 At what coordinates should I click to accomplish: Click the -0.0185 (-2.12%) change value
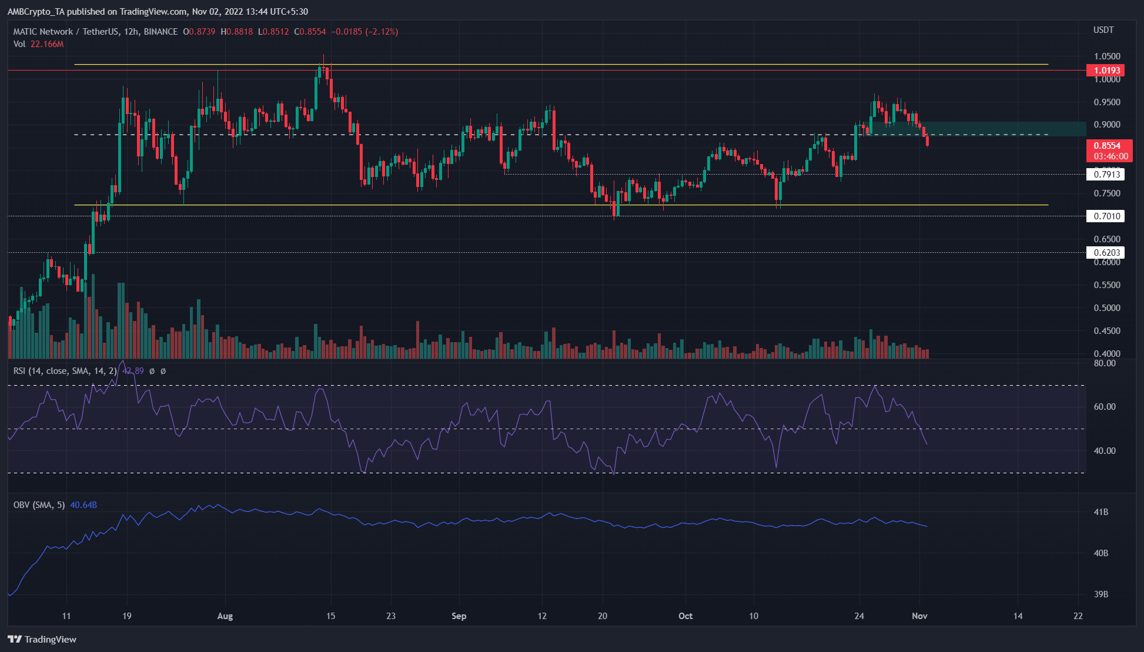(x=364, y=32)
